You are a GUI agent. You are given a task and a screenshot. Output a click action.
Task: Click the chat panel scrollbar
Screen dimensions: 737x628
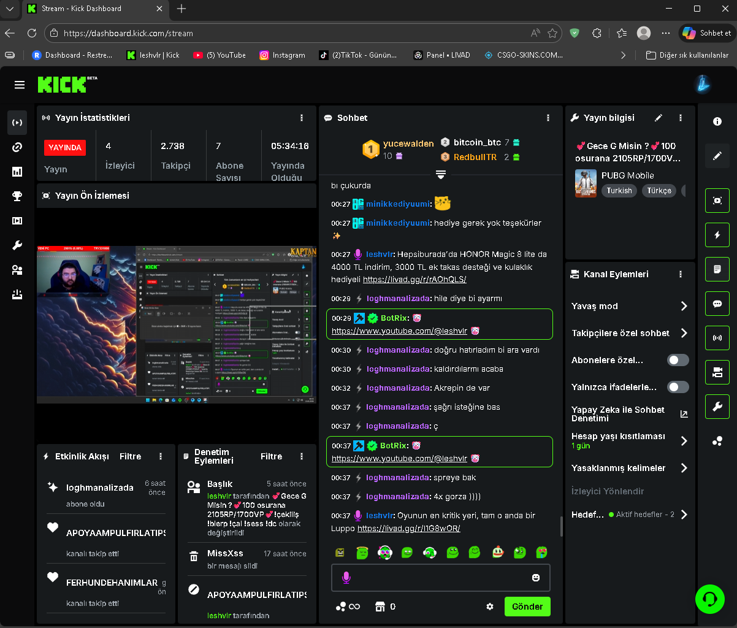coord(560,526)
